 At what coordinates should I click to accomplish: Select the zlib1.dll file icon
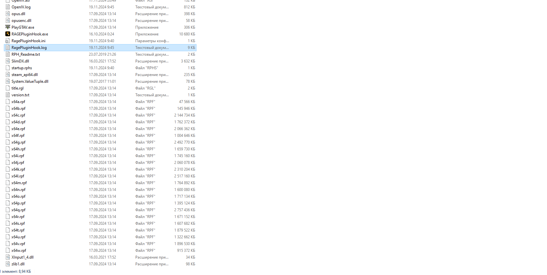tap(8, 264)
